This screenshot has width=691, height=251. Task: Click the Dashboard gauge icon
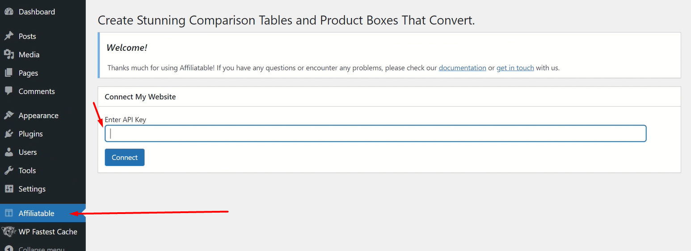[8, 12]
